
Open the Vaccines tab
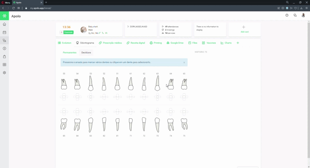point(209,43)
